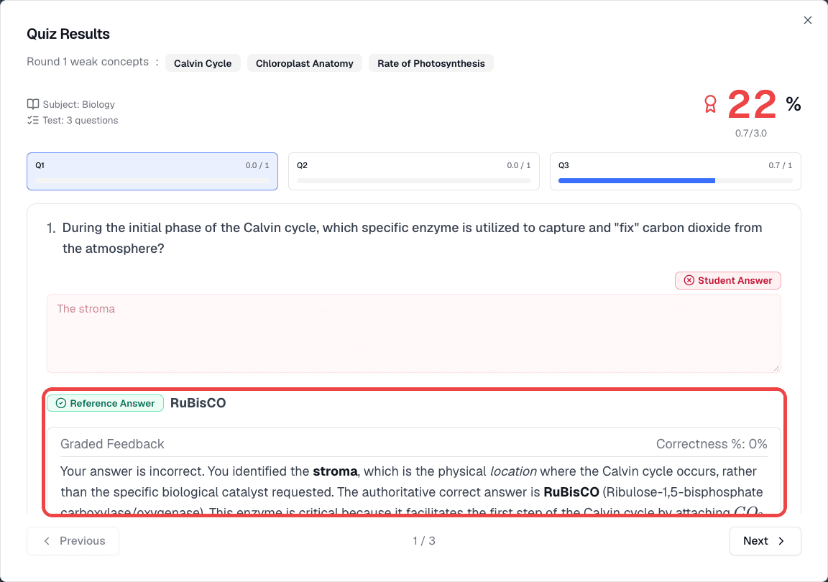Click the checklist icon beside Test

pyautogui.click(x=33, y=120)
